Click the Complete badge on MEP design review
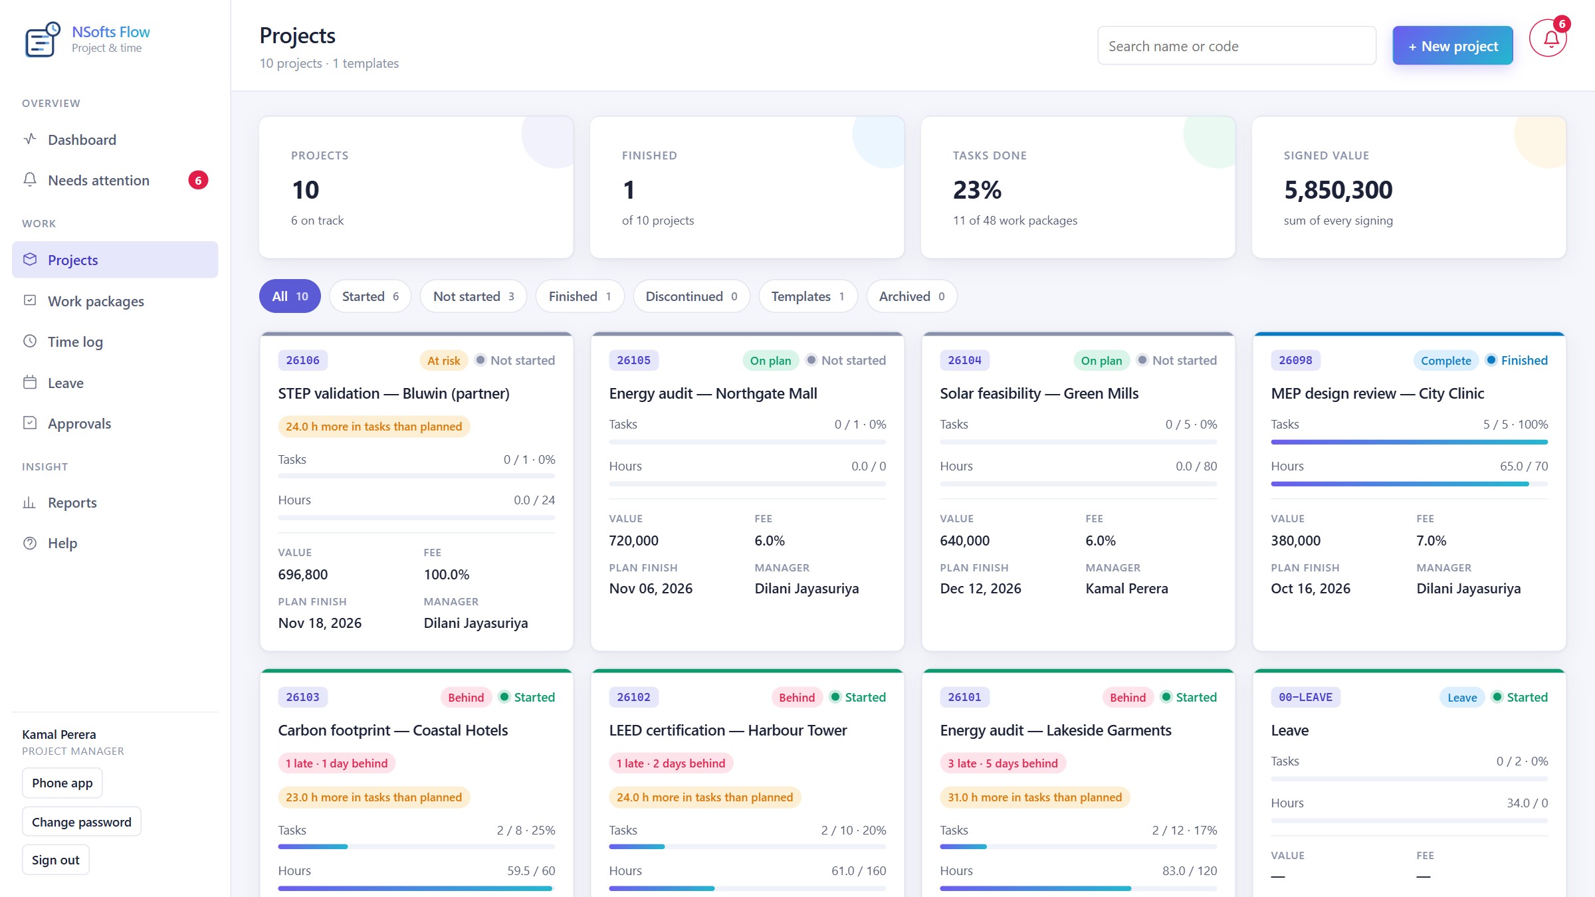 pyautogui.click(x=1445, y=360)
